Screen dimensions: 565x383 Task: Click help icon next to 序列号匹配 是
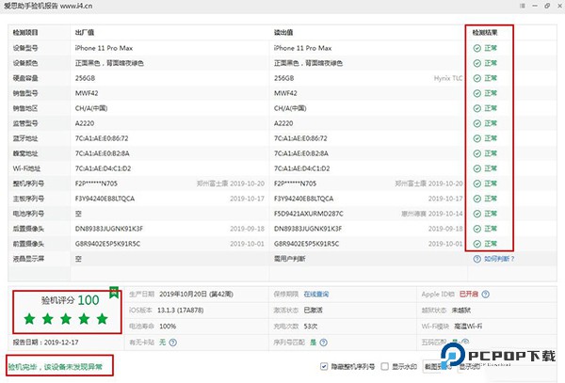(324, 343)
